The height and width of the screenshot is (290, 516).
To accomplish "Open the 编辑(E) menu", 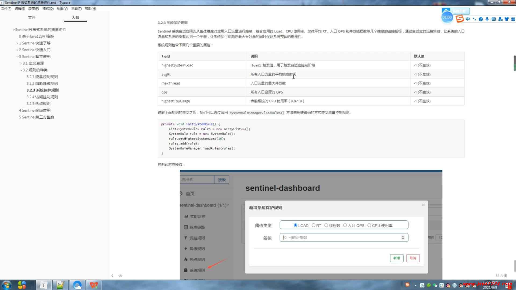I will pos(20,9).
